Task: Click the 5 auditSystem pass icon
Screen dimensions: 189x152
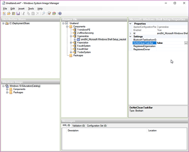Action: coord(75,46)
